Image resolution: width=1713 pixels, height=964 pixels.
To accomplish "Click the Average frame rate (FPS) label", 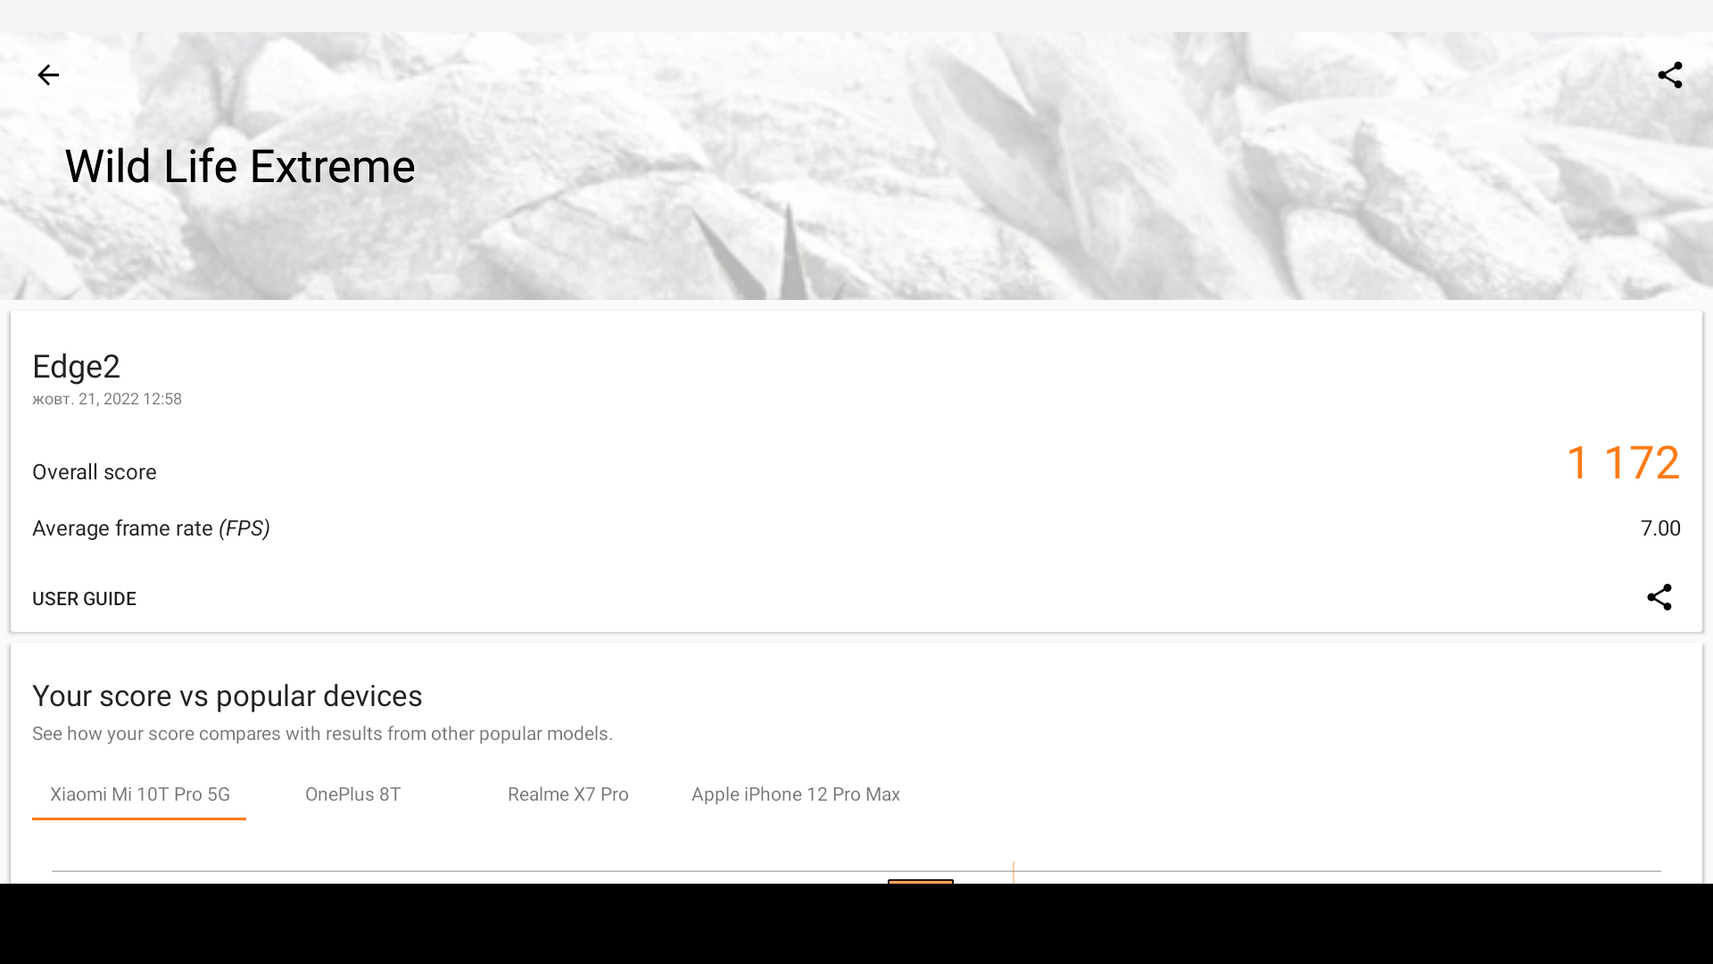I will (x=151, y=528).
